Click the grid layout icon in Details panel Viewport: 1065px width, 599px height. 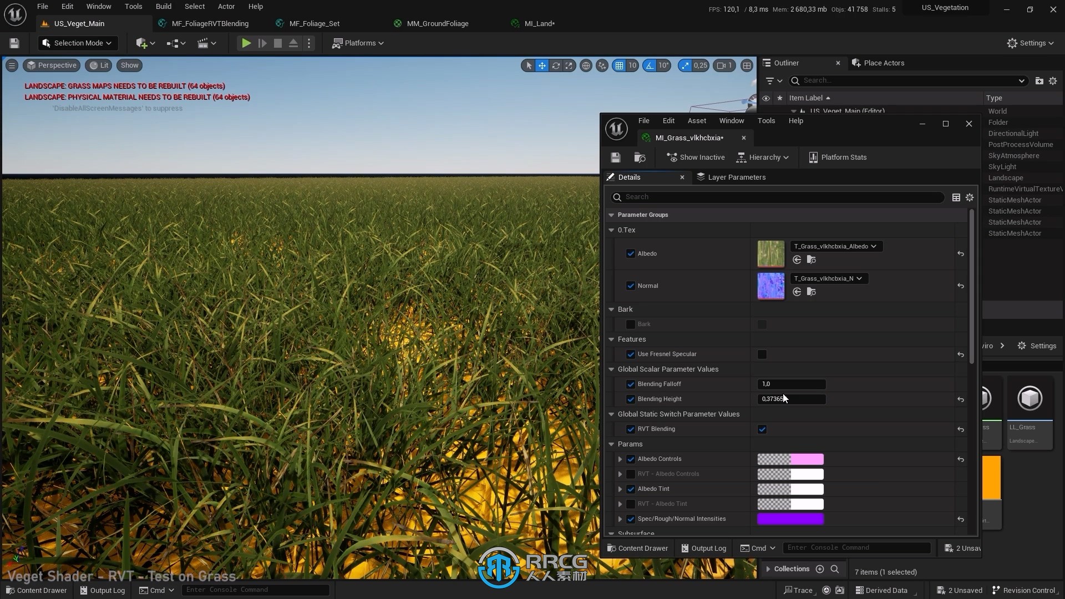(x=956, y=197)
